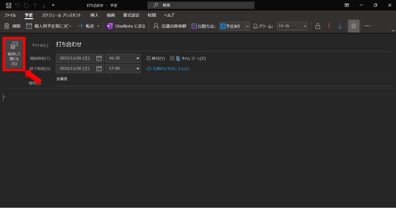The image size is (396, 208).
Task: Check the タイム ゾーン checkbox
Action: click(x=172, y=58)
